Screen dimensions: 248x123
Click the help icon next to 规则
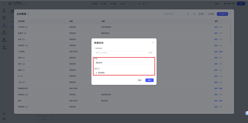pos(99,69)
